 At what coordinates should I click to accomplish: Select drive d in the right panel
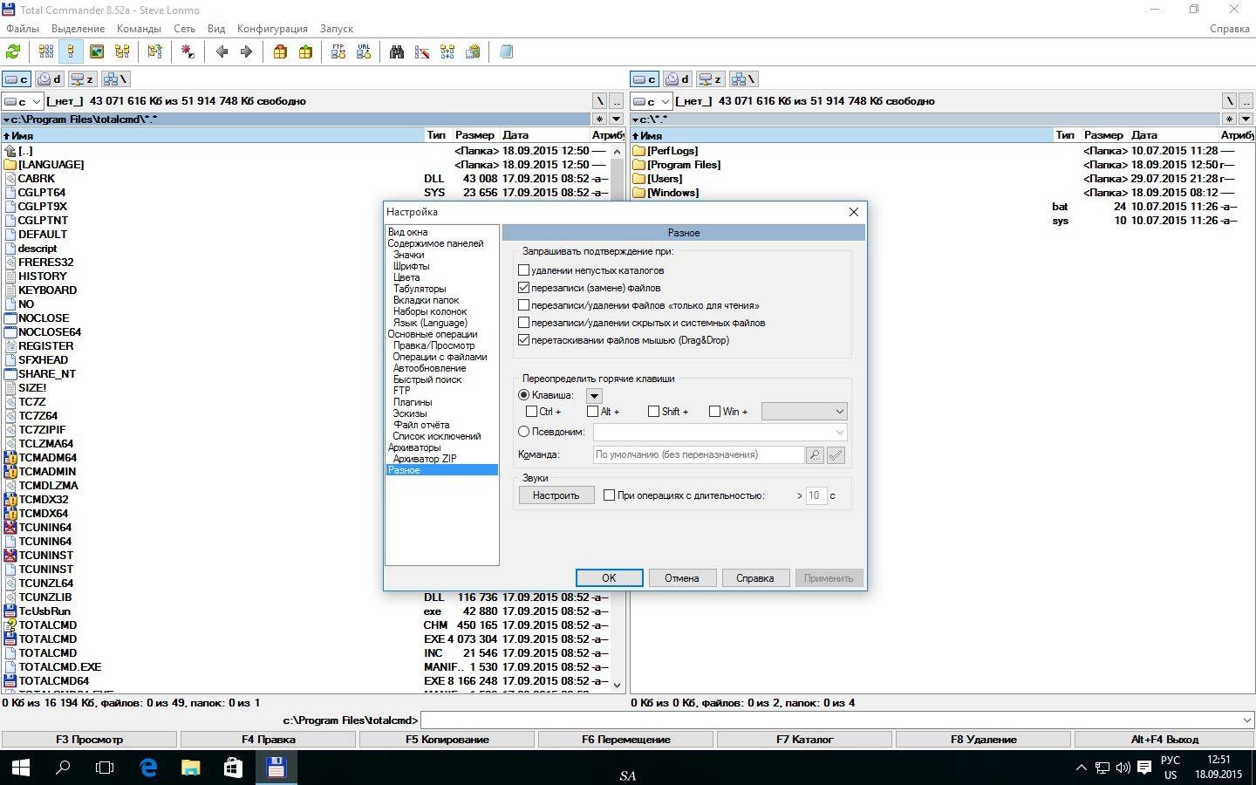point(677,79)
